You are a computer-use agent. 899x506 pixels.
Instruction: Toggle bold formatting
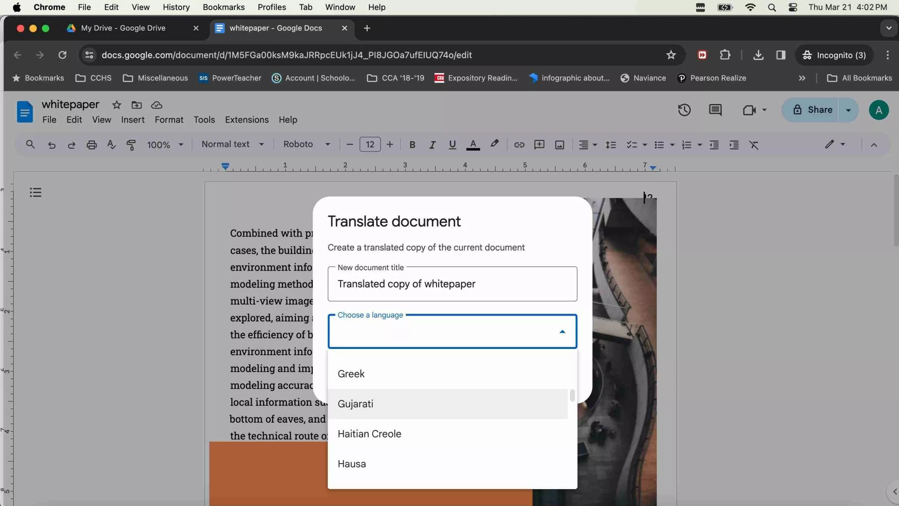(x=412, y=144)
